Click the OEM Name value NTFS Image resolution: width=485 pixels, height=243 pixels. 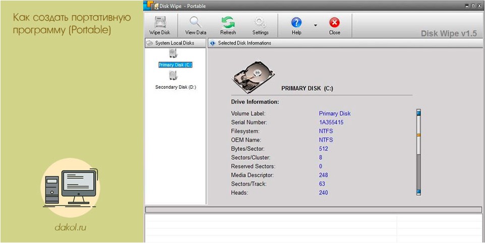[x=326, y=140]
